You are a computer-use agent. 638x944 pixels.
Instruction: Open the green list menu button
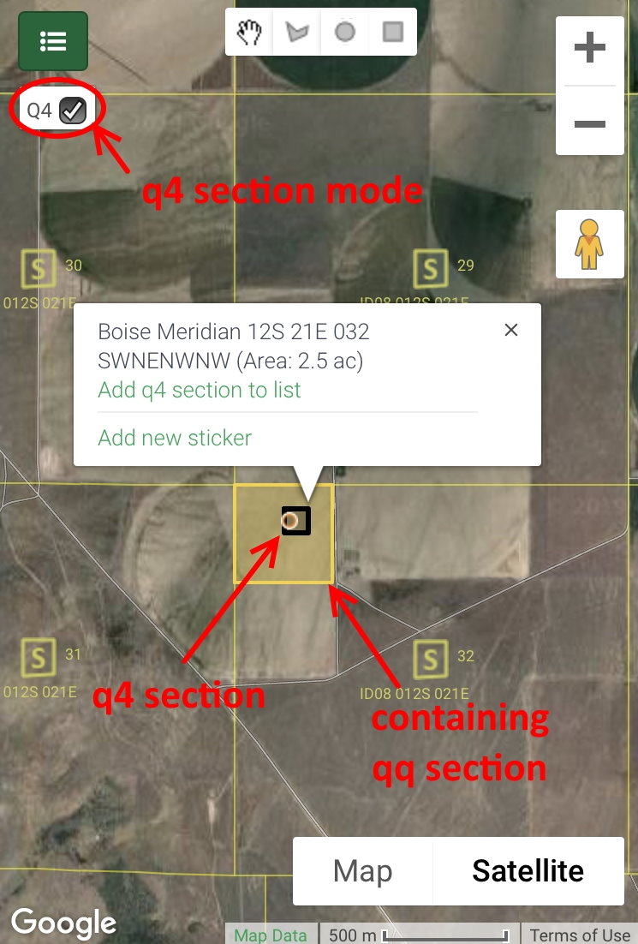point(53,41)
